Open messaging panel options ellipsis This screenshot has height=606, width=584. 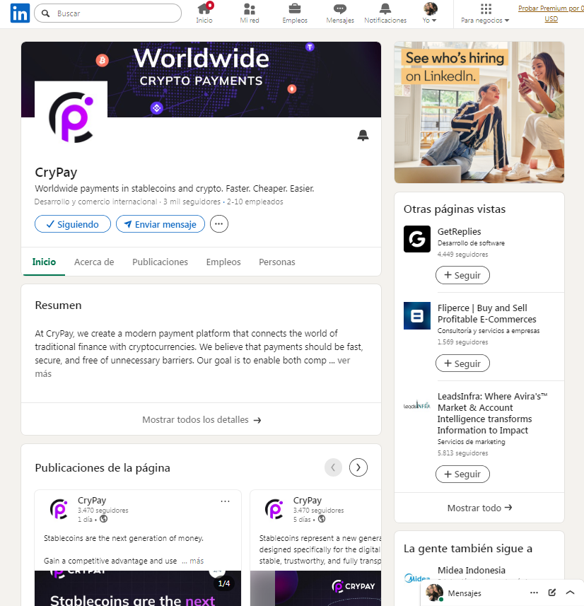click(x=534, y=593)
